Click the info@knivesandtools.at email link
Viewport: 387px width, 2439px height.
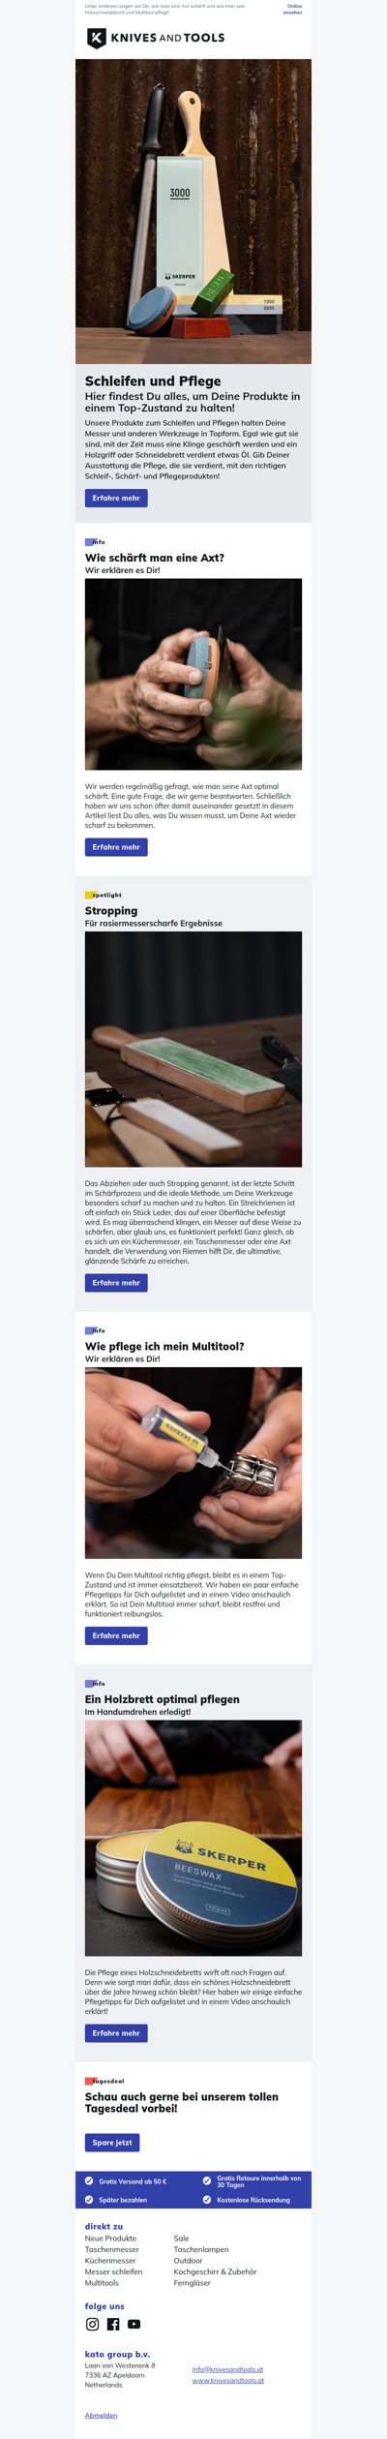click(227, 2368)
